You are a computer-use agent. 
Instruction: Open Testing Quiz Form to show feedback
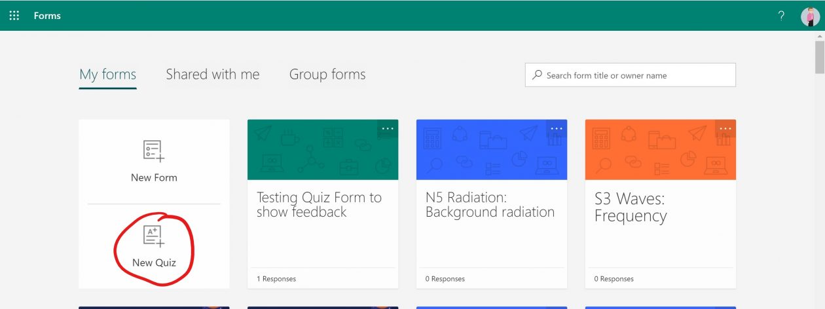(x=319, y=205)
